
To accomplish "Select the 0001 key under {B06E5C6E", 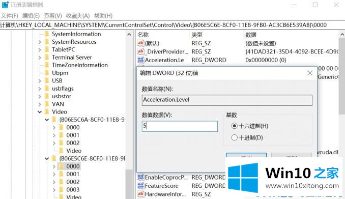I will coord(73,174).
